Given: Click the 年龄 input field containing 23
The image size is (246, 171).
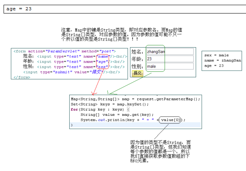Looking at the screenshot, I should (170, 59).
